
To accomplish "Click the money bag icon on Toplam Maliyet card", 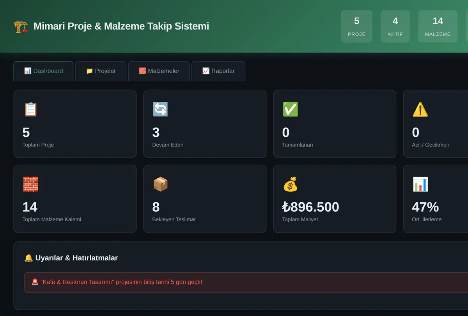I will pos(290,184).
